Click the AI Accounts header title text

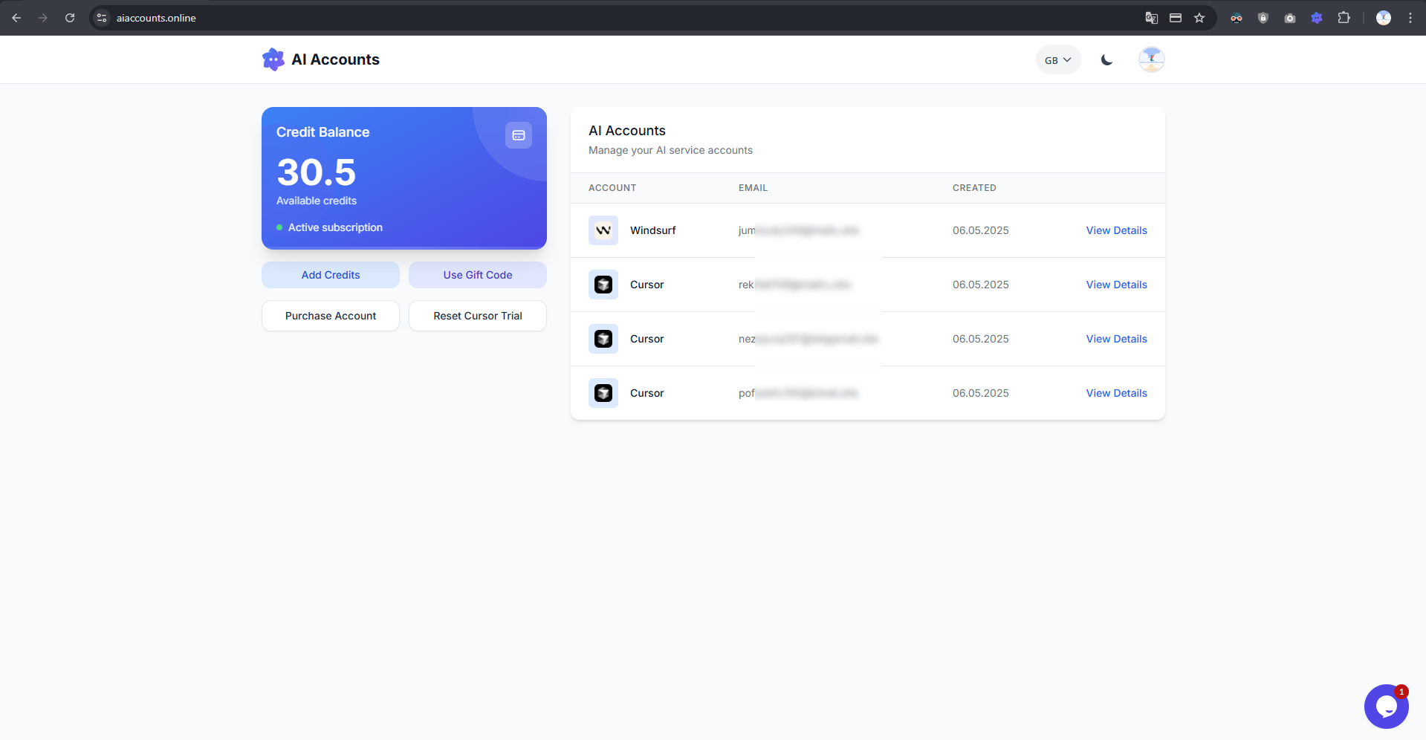335,59
